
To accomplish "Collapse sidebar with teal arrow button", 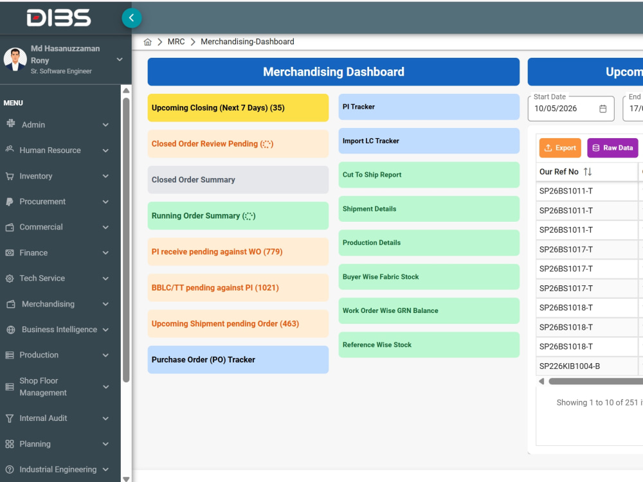I will 132,18.
